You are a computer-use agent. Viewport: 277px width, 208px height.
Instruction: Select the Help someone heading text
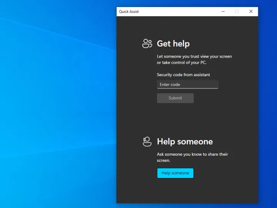click(x=185, y=142)
